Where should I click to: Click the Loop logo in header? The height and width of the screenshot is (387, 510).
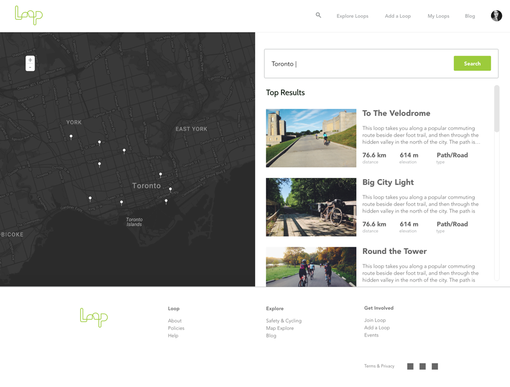29,15
